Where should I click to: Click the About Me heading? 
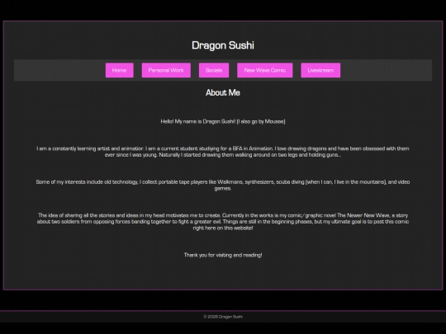(x=223, y=92)
